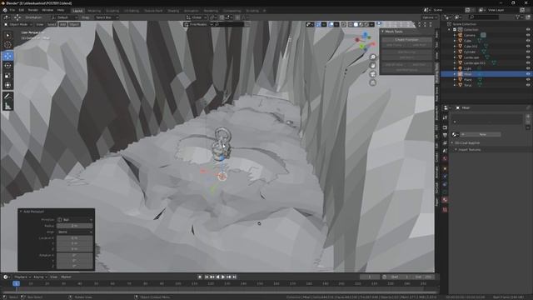Open the Playback dropdown in timeline
This screenshot has height=300, width=533.
[x=22, y=277]
